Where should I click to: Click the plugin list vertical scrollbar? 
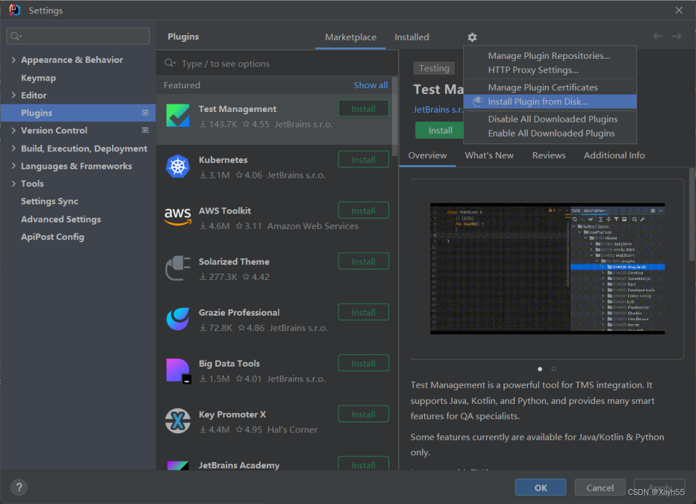pos(394,117)
